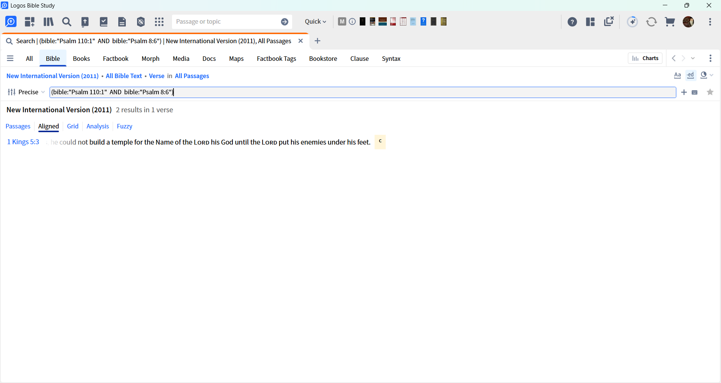
Task: Click the footnote c marker
Action: coord(380,142)
